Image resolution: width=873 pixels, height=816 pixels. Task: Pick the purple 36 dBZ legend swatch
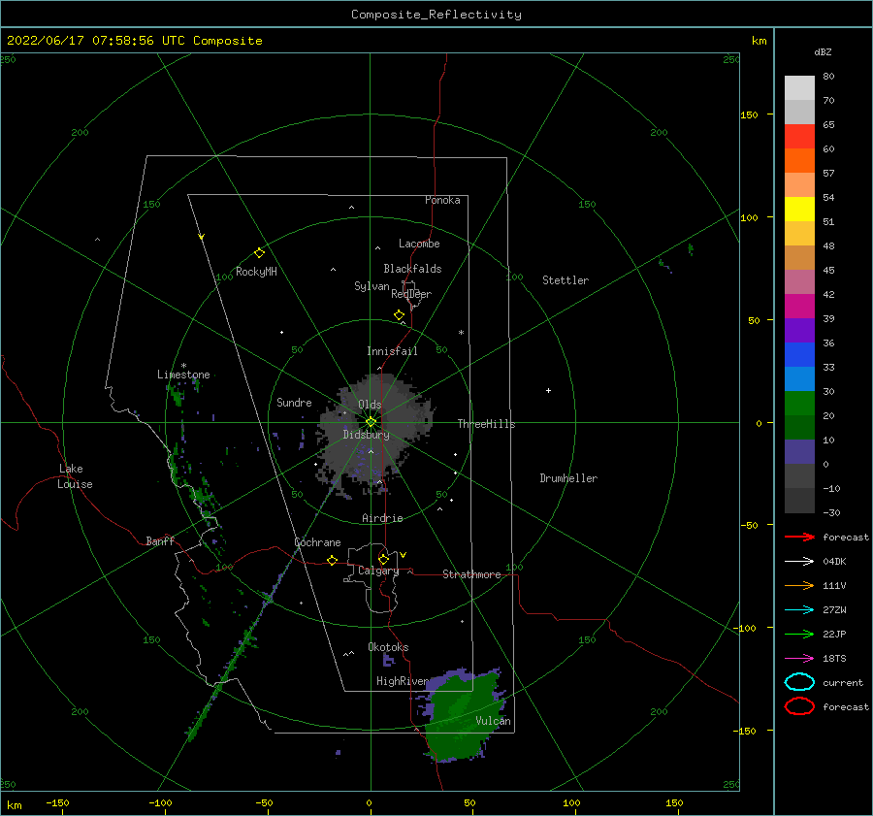click(799, 331)
